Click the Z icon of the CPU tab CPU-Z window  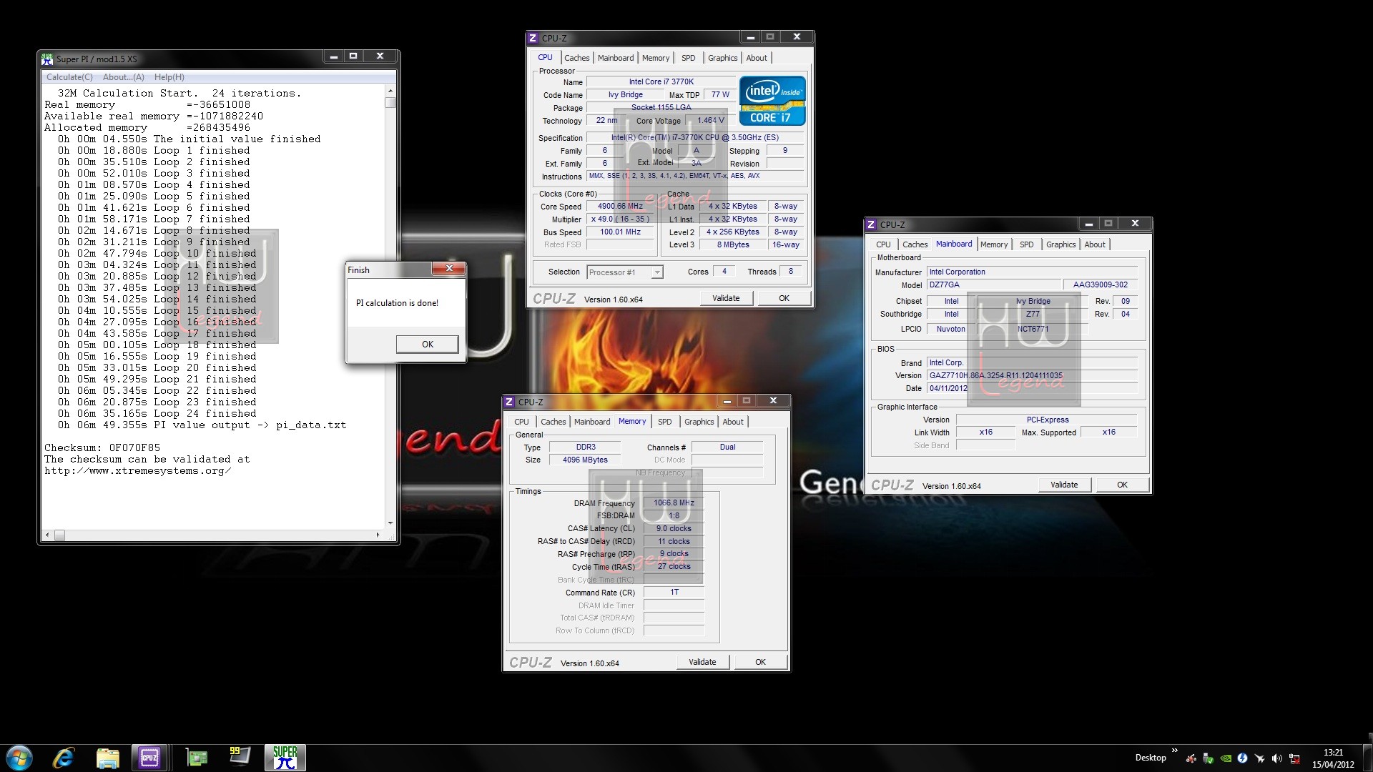coord(533,38)
